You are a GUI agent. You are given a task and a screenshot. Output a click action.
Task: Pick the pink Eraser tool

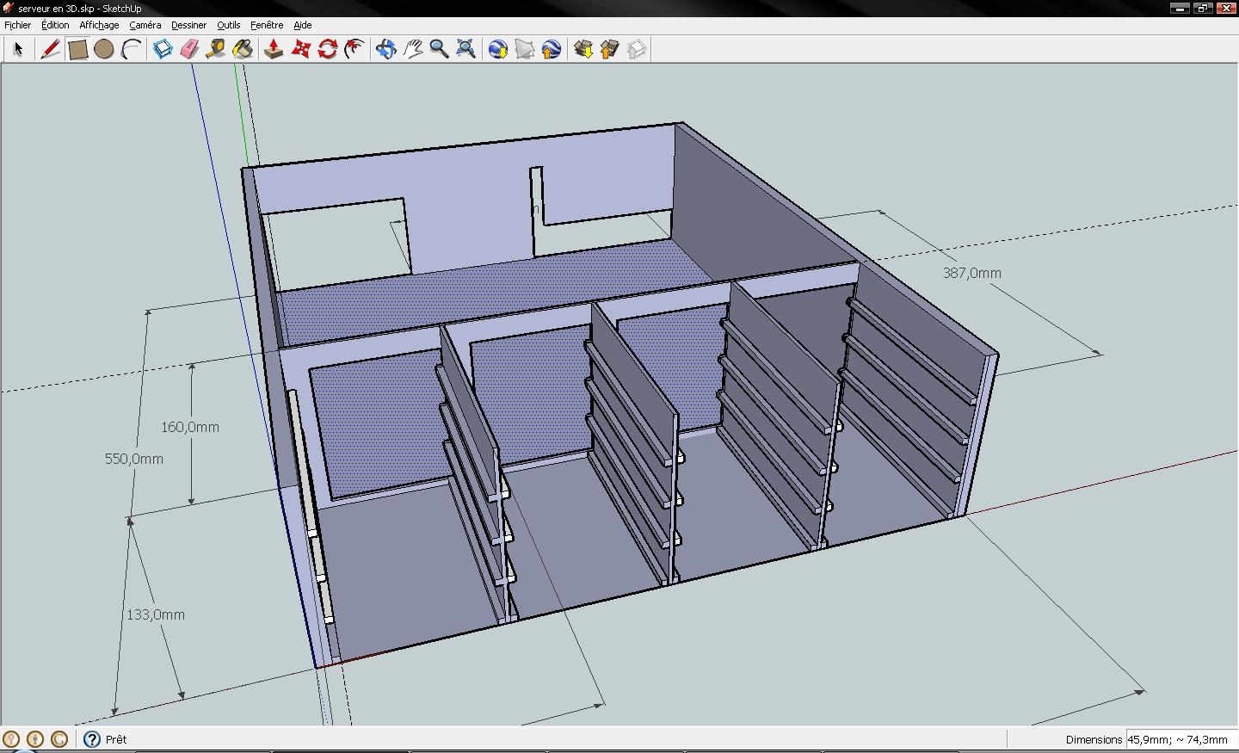click(189, 49)
